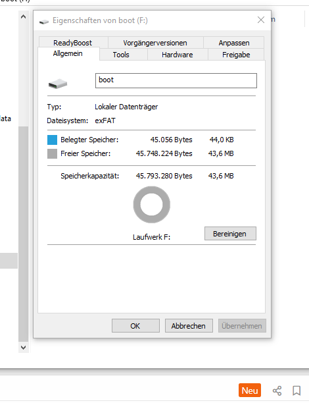This screenshot has width=309, height=403.
Task: Switch to the ReadyBoost tab
Action: (x=73, y=42)
